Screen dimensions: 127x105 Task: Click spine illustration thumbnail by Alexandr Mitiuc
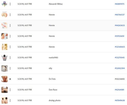coord(5,4)
